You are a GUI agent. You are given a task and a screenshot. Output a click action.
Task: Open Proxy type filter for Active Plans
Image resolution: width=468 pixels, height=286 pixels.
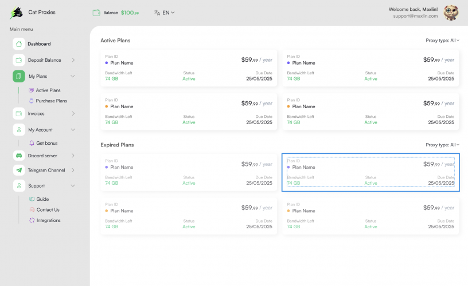click(442, 41)
